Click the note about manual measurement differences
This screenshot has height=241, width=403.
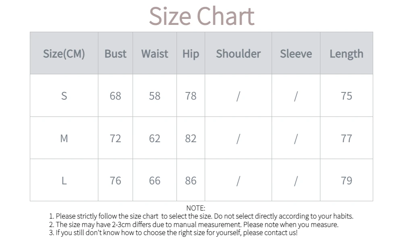click(193, 225)
